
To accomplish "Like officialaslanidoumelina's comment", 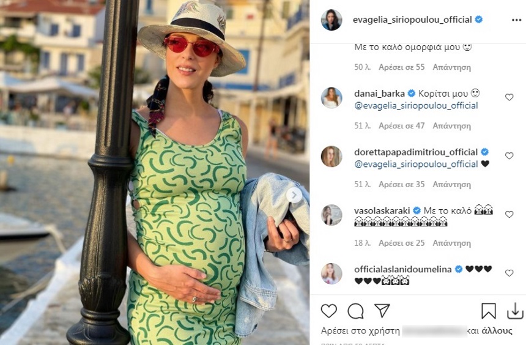I will (509, 273).
